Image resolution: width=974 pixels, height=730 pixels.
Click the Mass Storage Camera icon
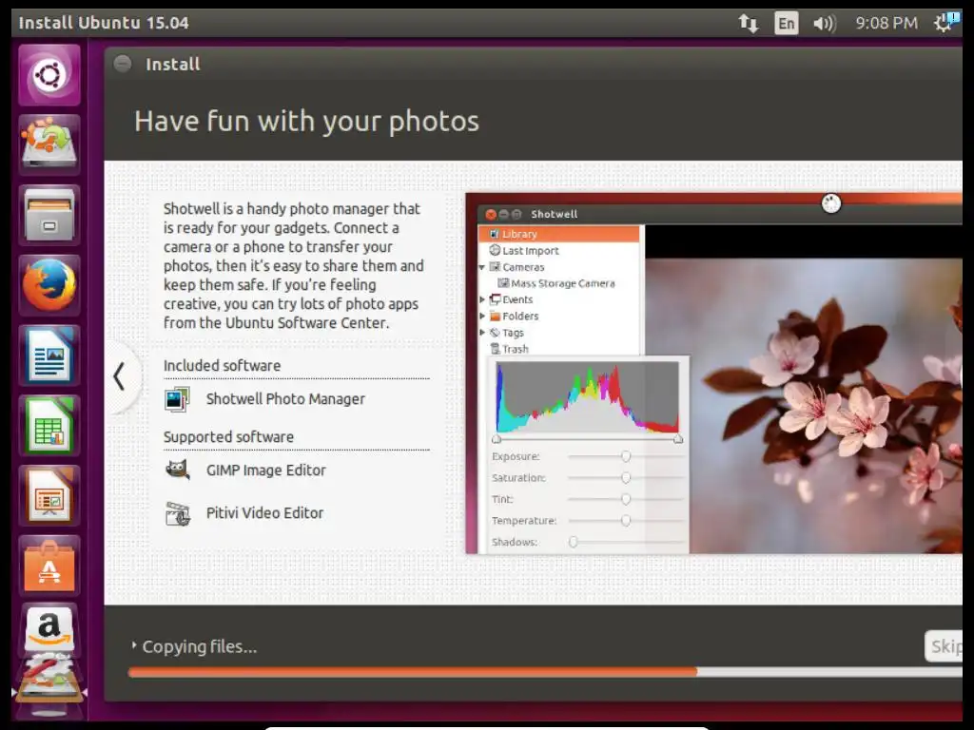[x=503, y=283]
